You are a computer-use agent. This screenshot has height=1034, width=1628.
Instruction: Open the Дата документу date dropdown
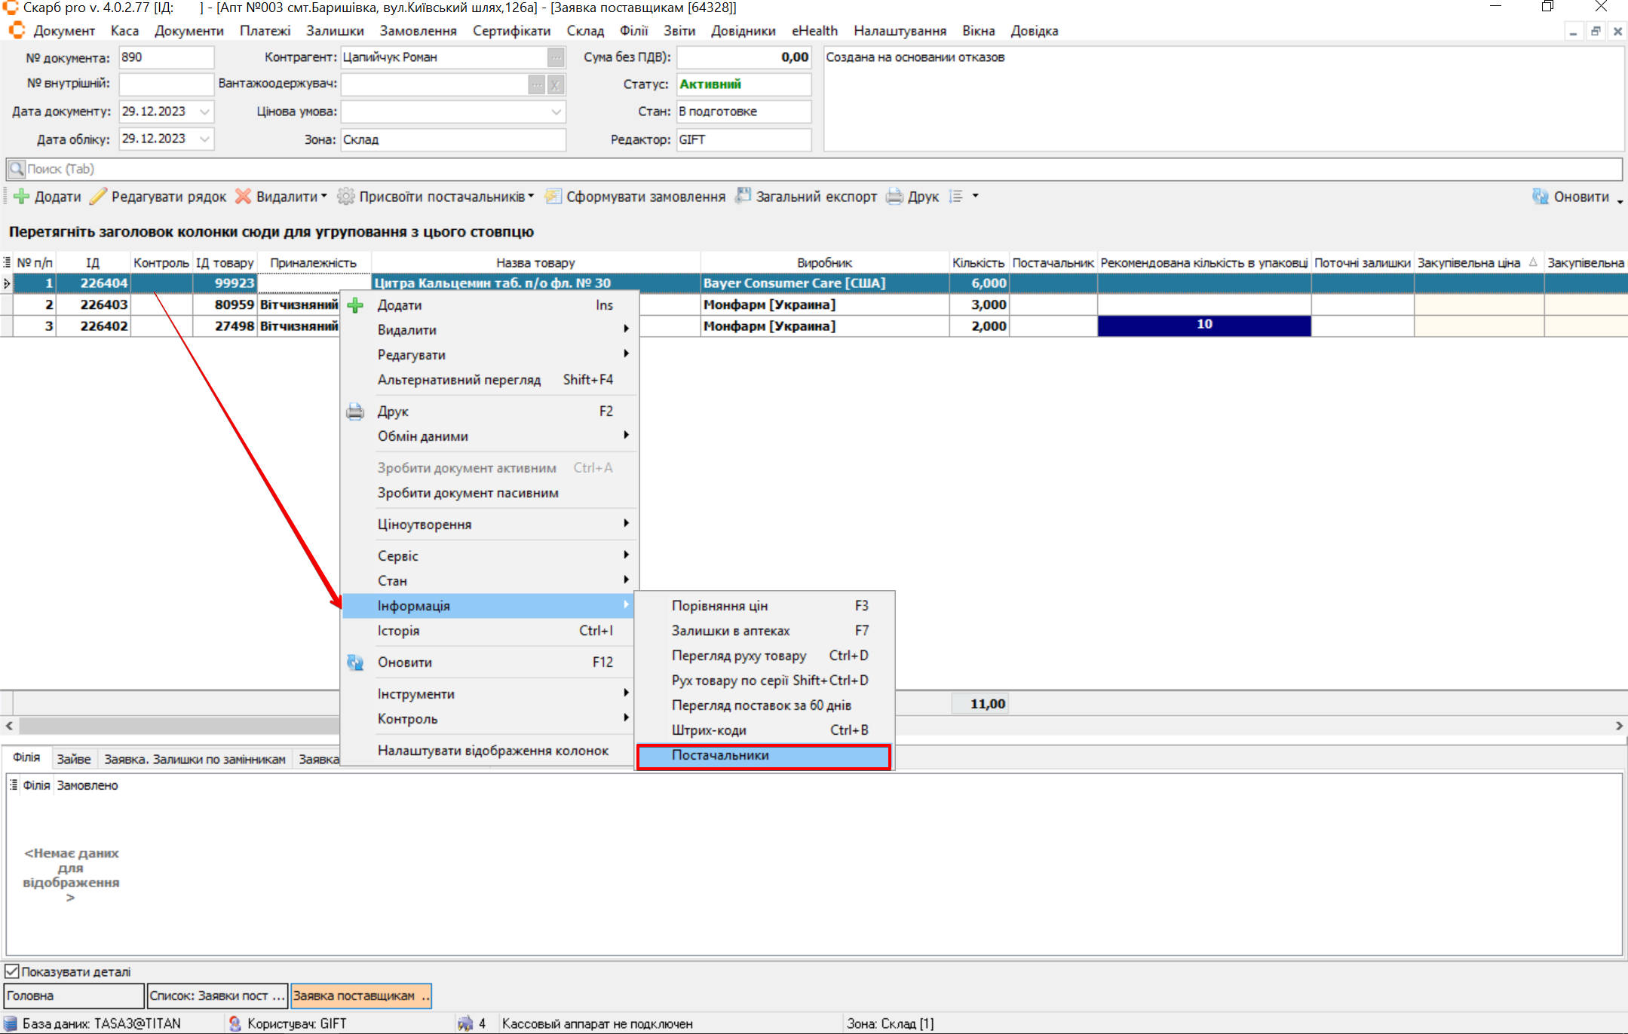coord(204,112)
